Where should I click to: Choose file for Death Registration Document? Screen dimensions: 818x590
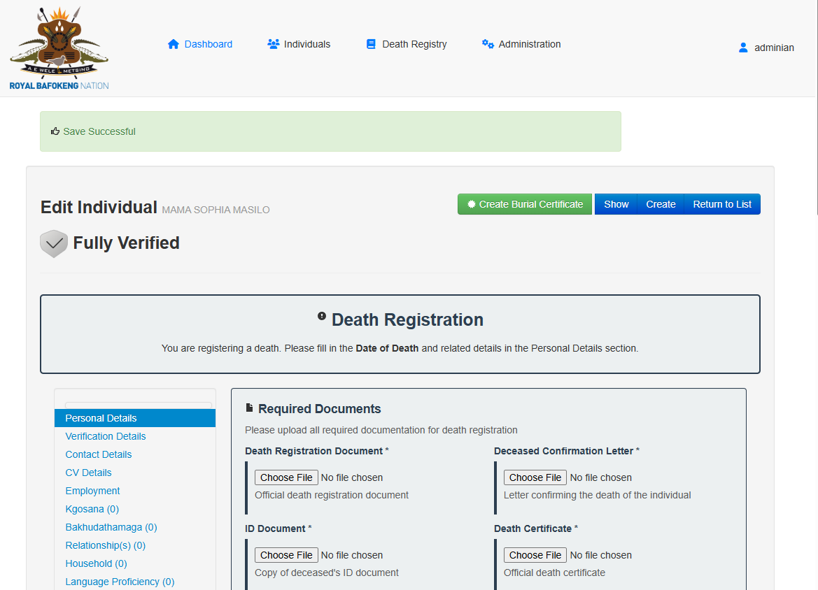286,477
